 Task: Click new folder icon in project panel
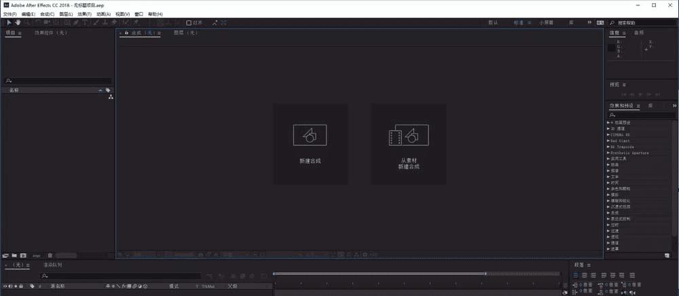pos(14,255)
